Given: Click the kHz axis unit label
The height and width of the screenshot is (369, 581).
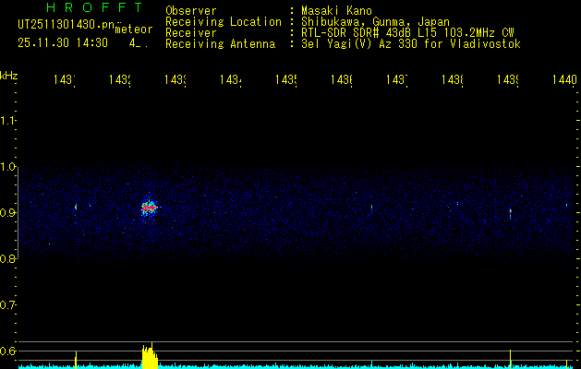Looking at the screenshot, I should point(9,75).
